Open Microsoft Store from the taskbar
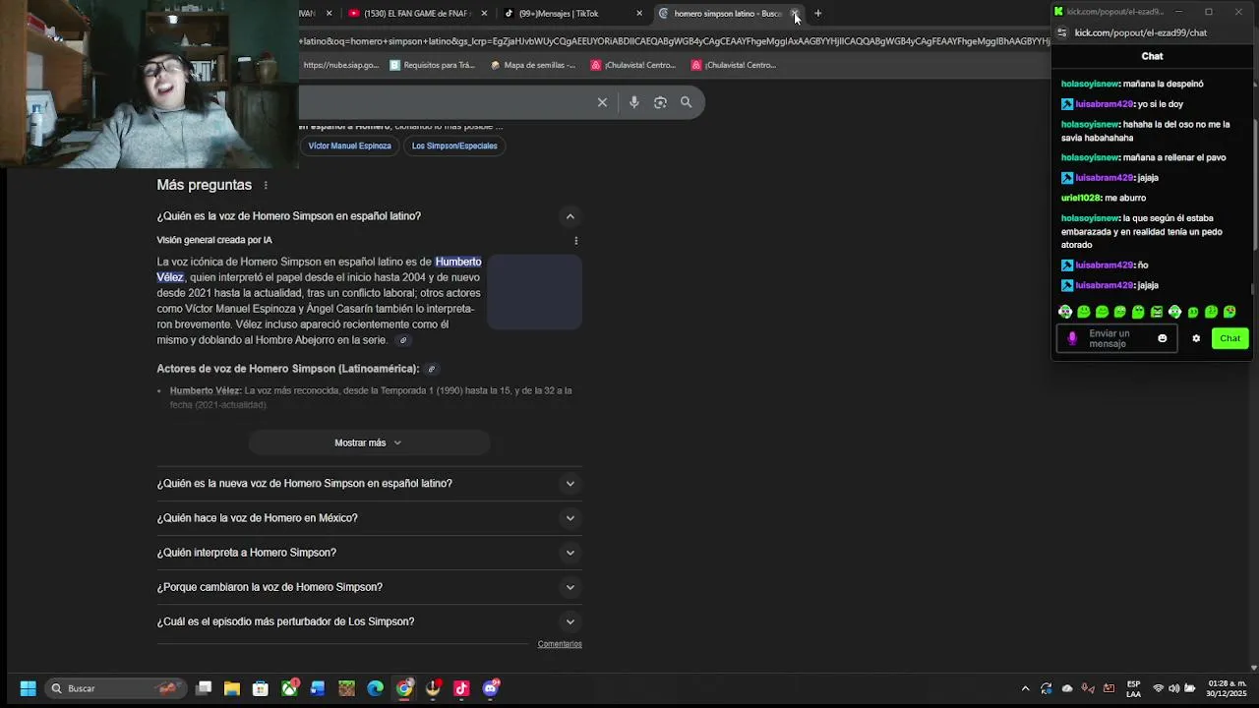This screenshot has height=708, width=1259. [261, 688]
